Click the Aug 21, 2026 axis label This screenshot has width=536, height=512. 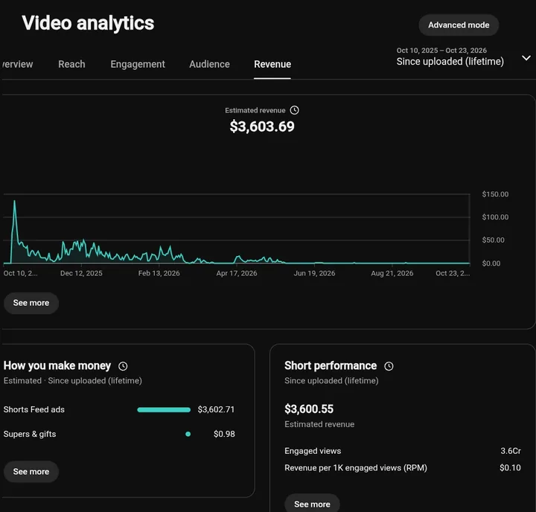pos(392,273)
